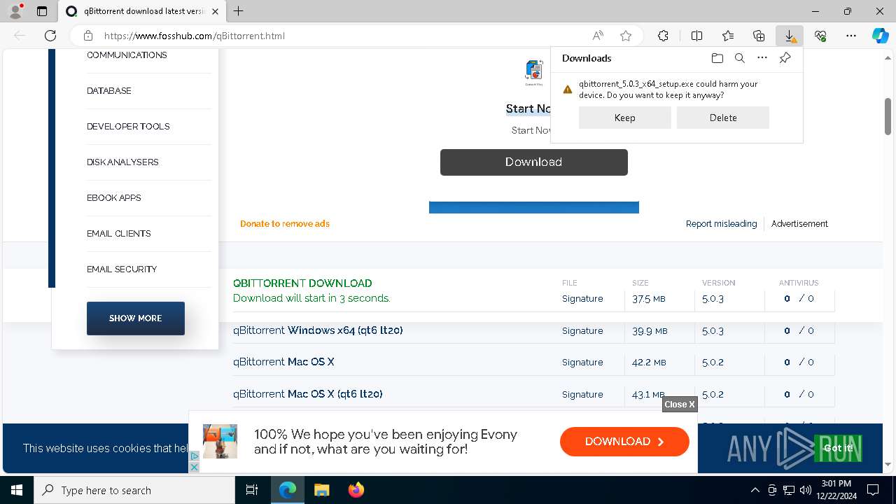Open the Ebook Apps category
The height and width of the screenshot is (504, 896).
click(114, 198)
